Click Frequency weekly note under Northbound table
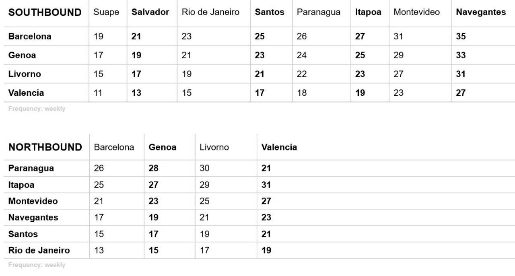 pos(37,265)
